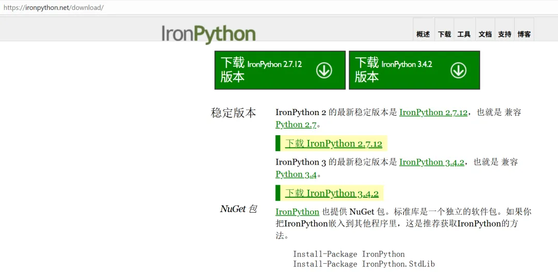The width and height of the screenshot is (558, 272).
Task: Open the Python 2.7 link
Action: tap(296, 125)
